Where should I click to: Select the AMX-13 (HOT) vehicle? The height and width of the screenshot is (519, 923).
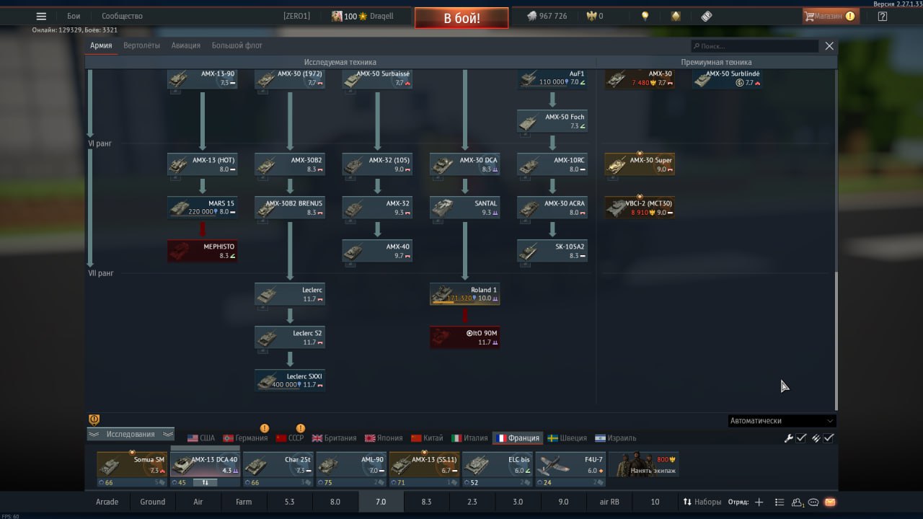coord(202,164)
